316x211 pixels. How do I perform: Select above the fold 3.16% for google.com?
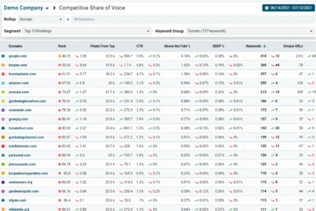[x=185, y=56]
